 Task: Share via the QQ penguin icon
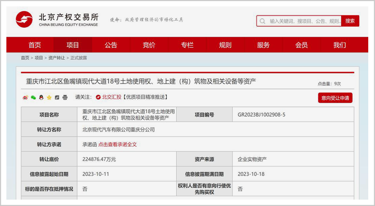pyautogui.click(x=41, y=98)
